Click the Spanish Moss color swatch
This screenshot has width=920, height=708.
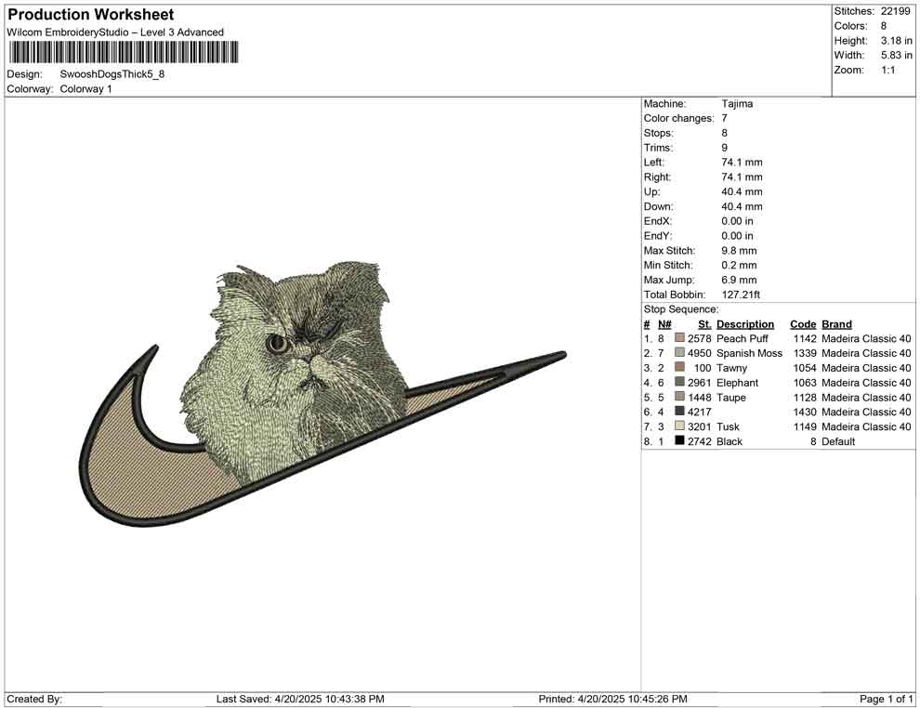[679, 352]
